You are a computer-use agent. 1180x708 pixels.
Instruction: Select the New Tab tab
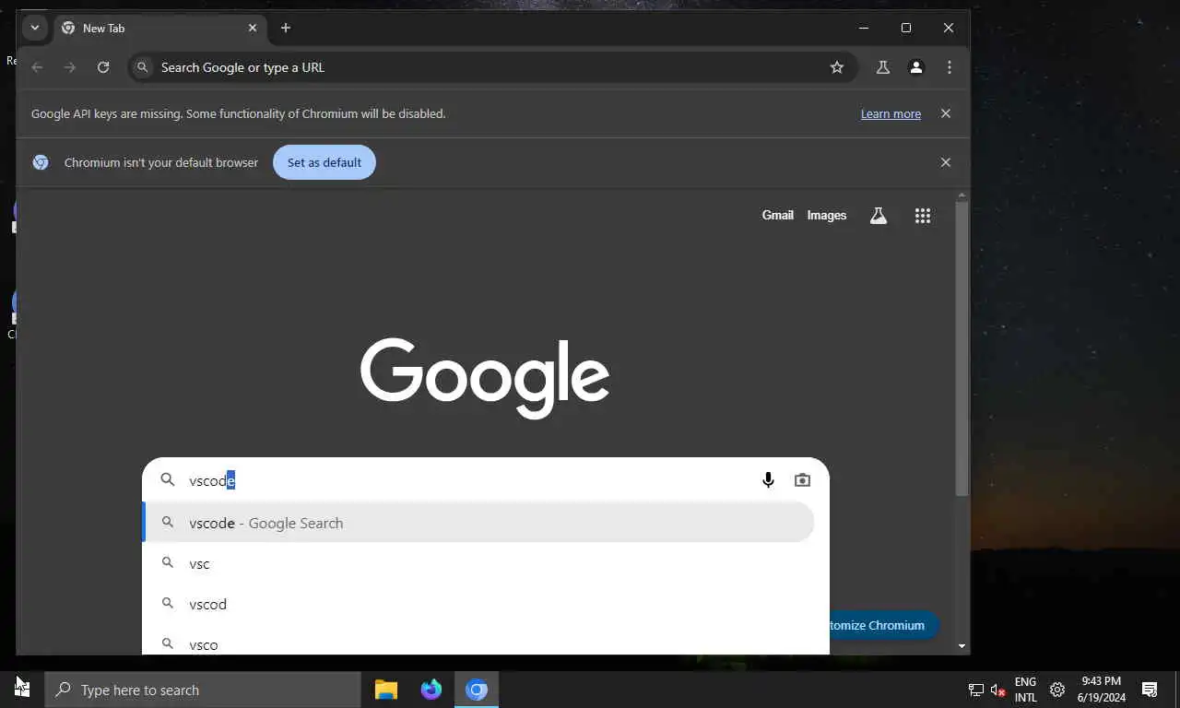[x=159, y=28]
